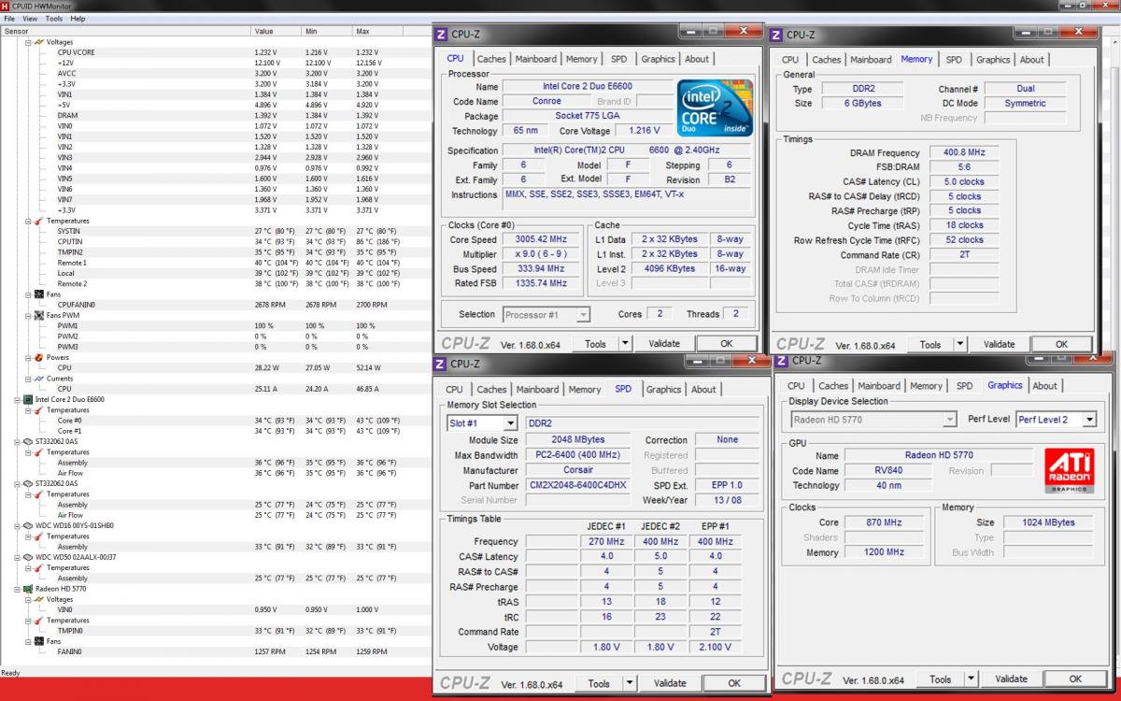Click the Max column header in HWMonitor
The image size is (1121, 701).
pos(378,31)
